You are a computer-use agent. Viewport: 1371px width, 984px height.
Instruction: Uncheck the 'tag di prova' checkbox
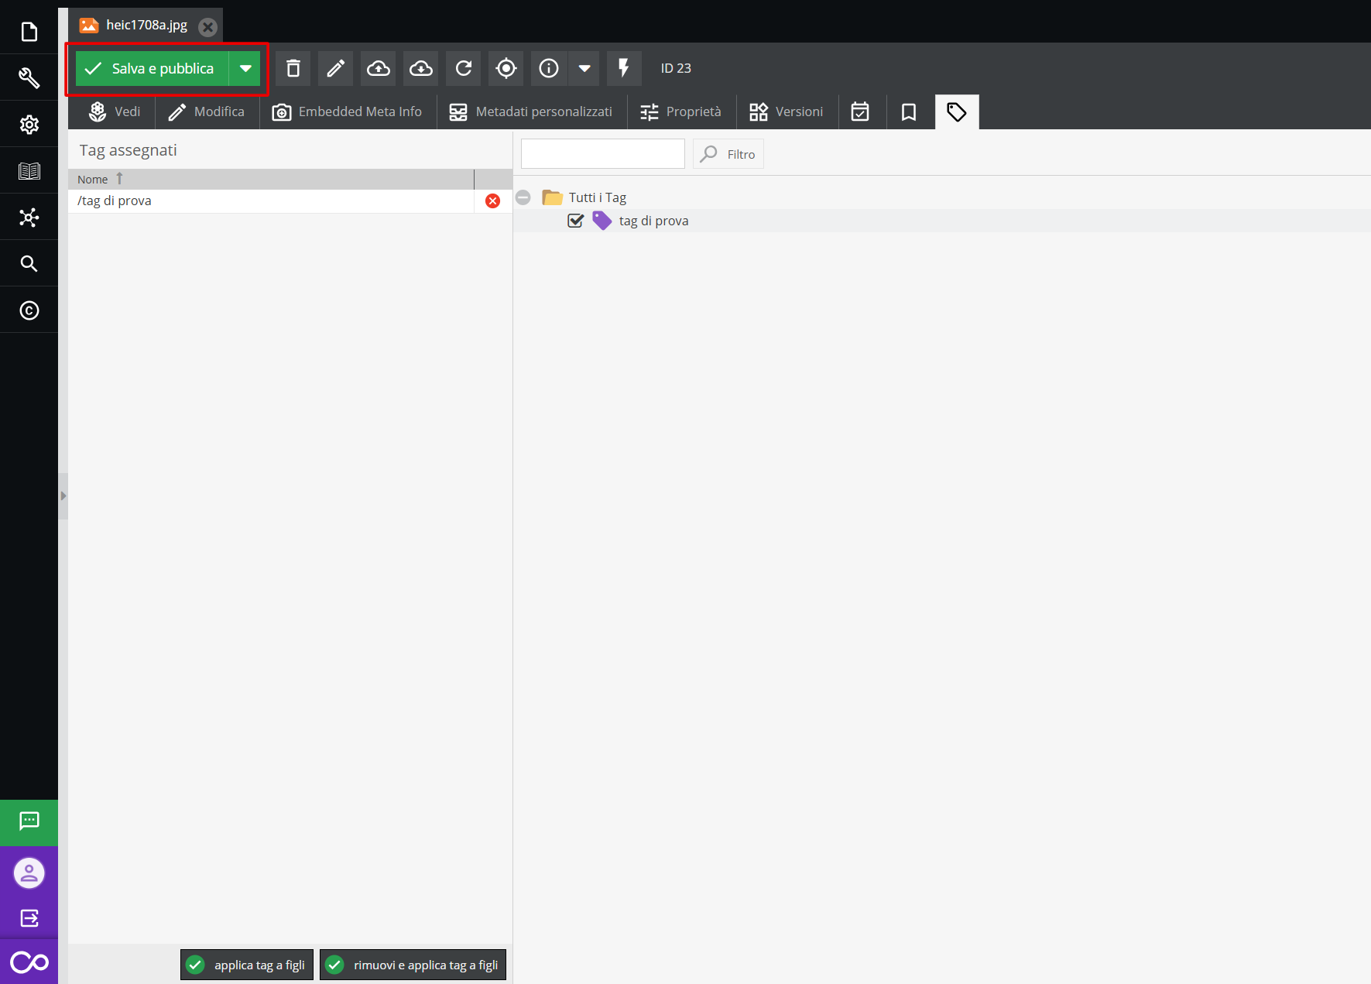[x=575, y=221]
